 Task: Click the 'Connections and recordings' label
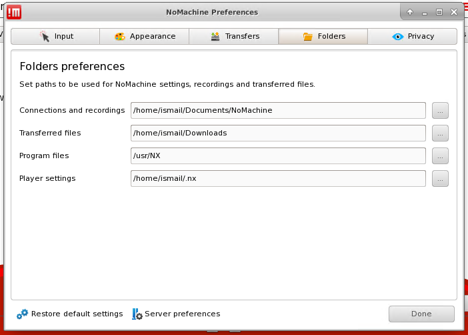(72, 110)
